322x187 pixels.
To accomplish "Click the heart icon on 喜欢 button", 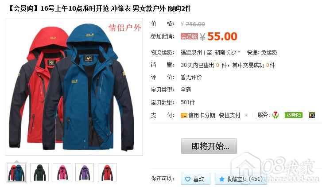I will (x=188, y=179).
